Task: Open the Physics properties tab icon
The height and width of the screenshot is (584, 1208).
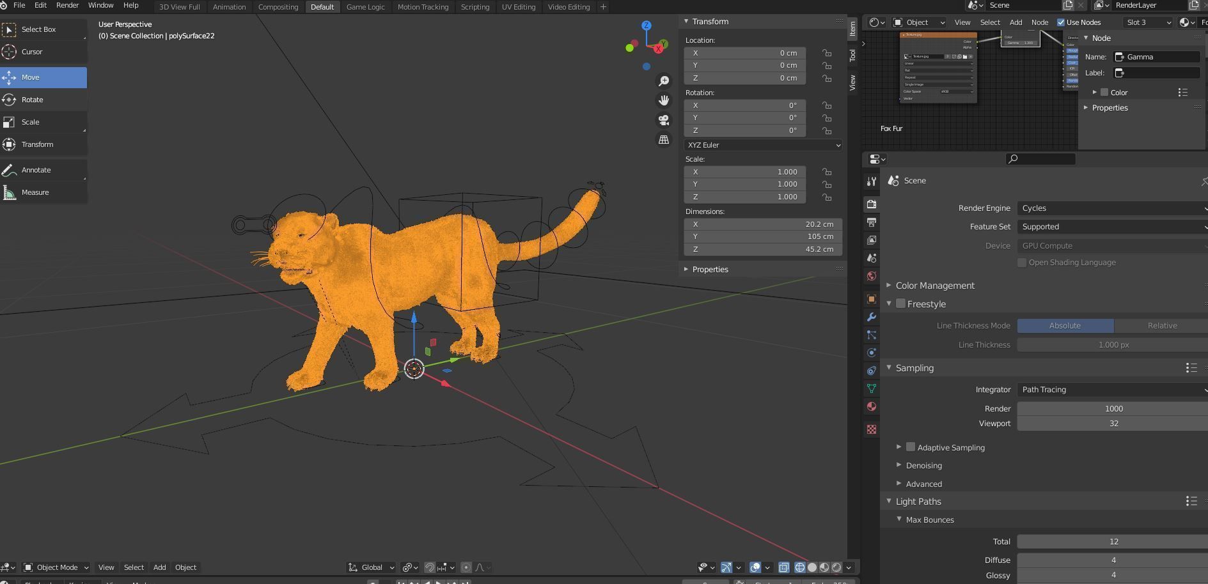Action: tap(871, 353)
